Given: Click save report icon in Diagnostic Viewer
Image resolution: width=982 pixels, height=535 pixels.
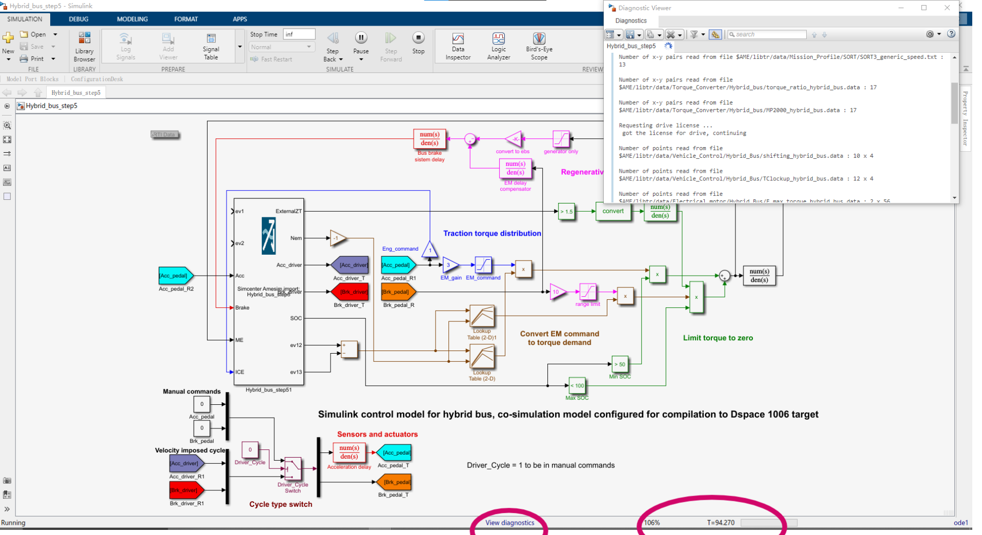Looking at the screenshot, I should pos(630,34).
